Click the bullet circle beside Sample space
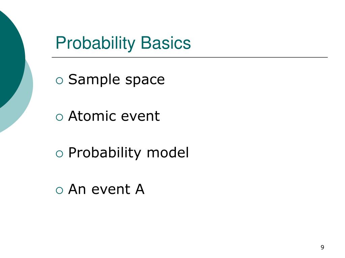The height and width of the screenshot is (258, 345). pyautogui.click(x=59, y=81)
